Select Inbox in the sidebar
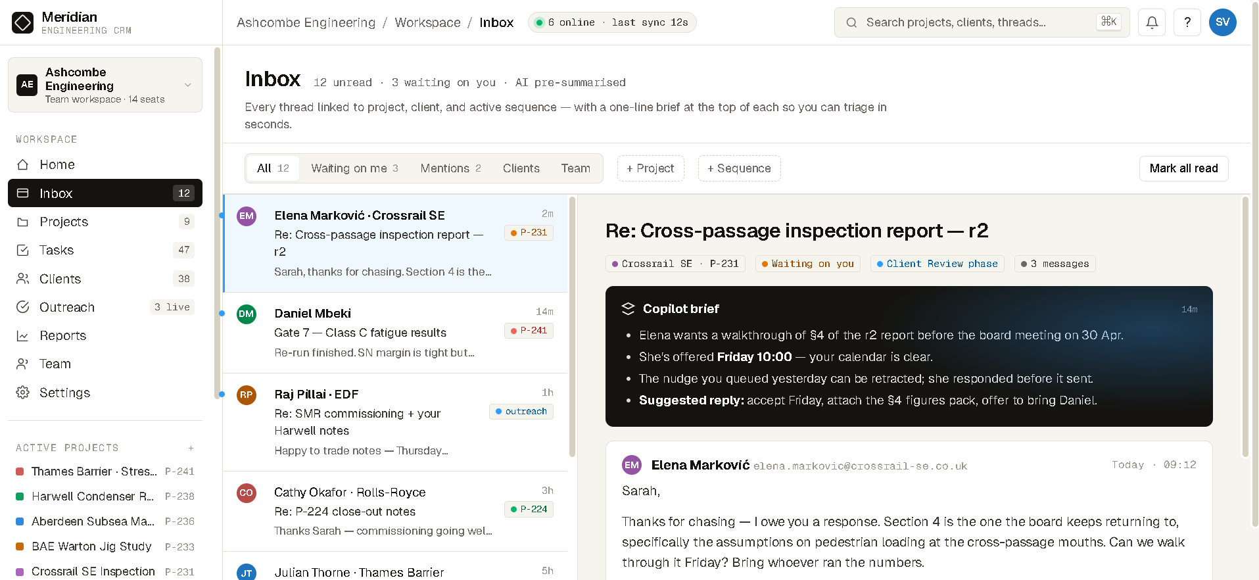 (x=105, y=193)
